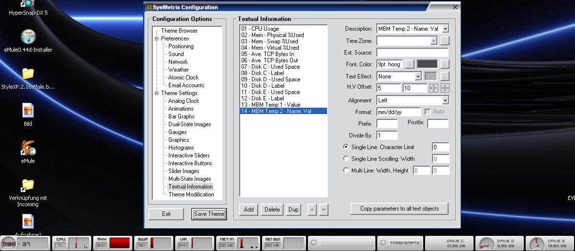Select Weather under Preferences

pyautogui.click(x=179, y=70)
